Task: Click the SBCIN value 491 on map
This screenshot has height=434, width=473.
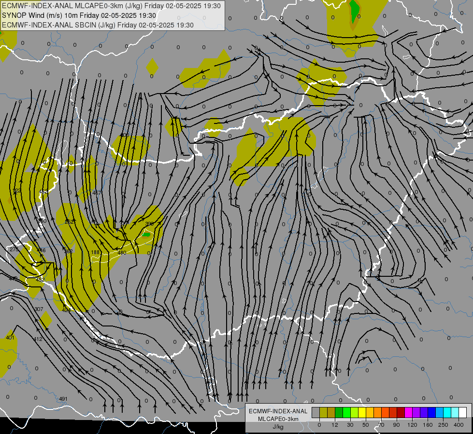Action: tap(63, 399)
